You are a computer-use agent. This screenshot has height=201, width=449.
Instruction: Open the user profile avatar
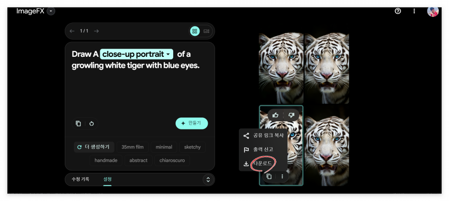click(x=433, y=11)
